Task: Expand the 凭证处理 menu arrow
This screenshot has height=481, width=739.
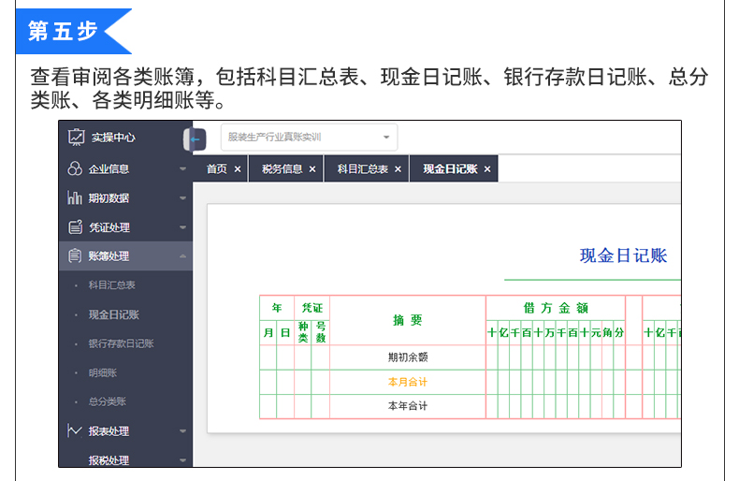Action: pos(182,227)
